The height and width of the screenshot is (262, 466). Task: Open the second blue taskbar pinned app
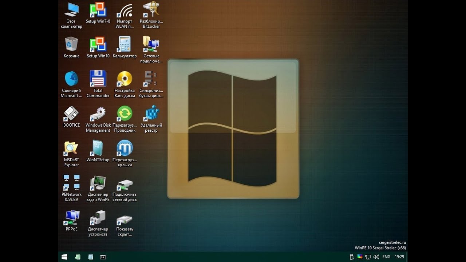[x=90, y=257]
